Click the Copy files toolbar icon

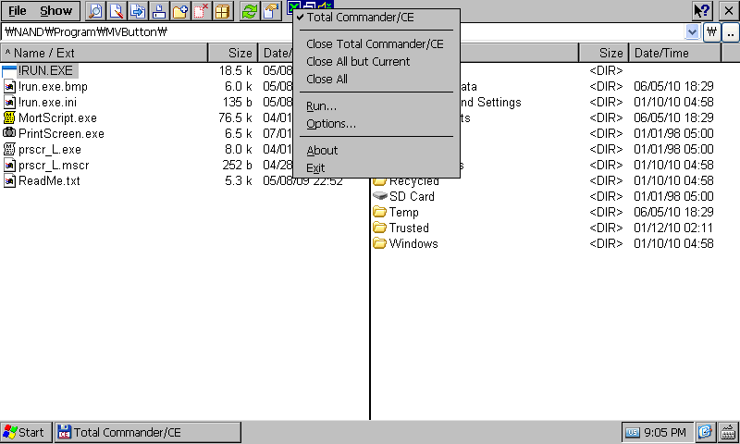pos(138,11)
